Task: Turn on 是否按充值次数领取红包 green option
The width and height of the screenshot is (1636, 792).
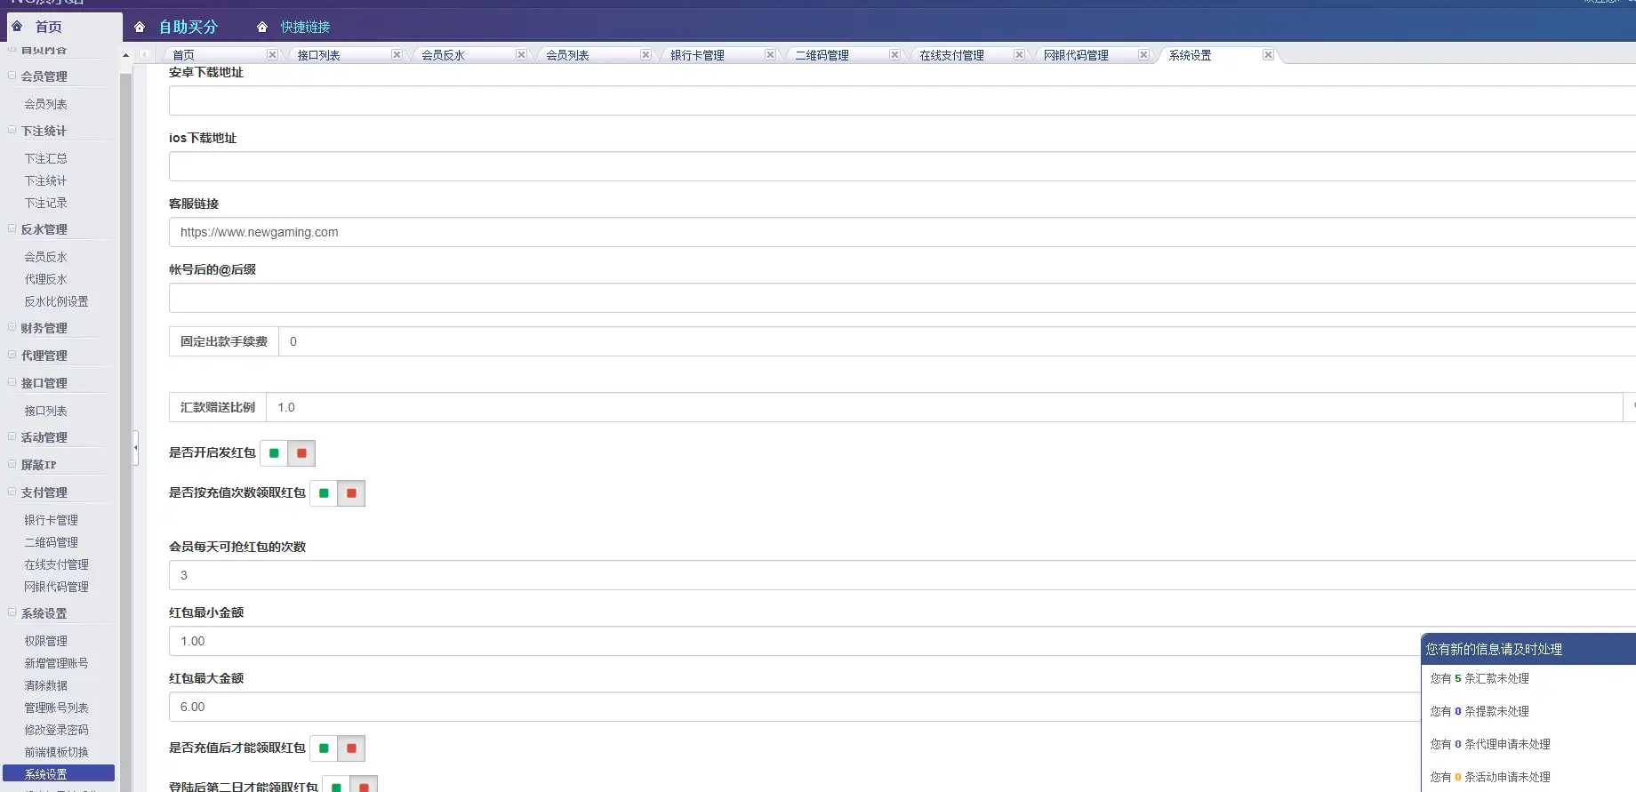Action: click(324, 493)
